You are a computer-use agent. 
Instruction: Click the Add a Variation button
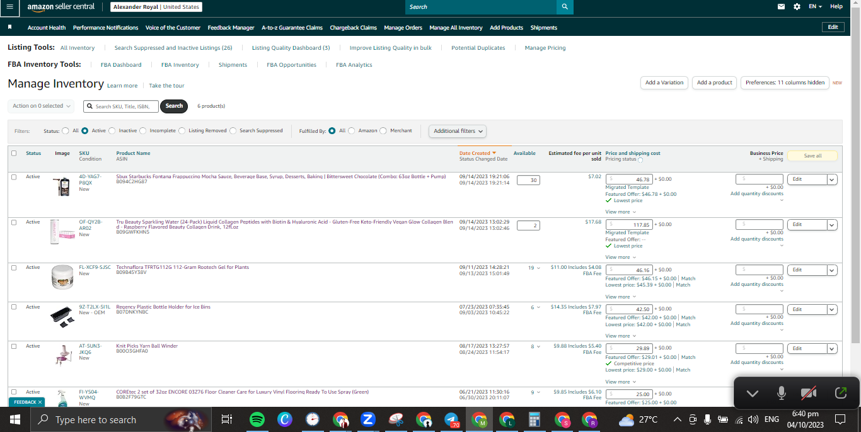(x=664, y=82)
